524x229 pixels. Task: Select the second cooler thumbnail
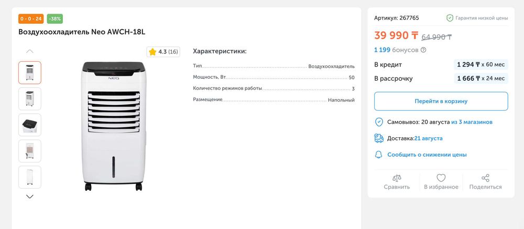click(30, 99)
